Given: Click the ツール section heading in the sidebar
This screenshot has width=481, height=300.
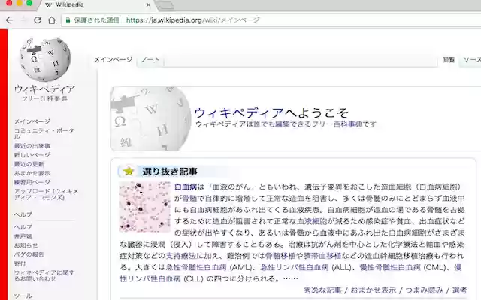Looking at the screenshot, I should [23, 296].
